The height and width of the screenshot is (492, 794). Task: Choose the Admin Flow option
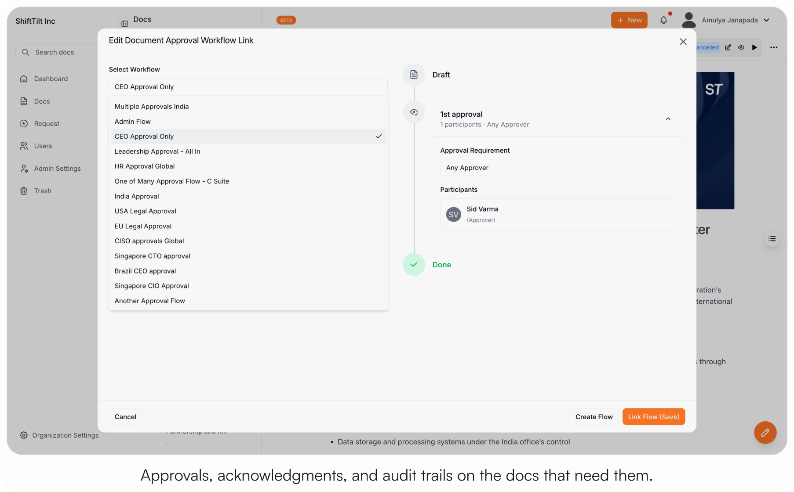coord(248,122)
